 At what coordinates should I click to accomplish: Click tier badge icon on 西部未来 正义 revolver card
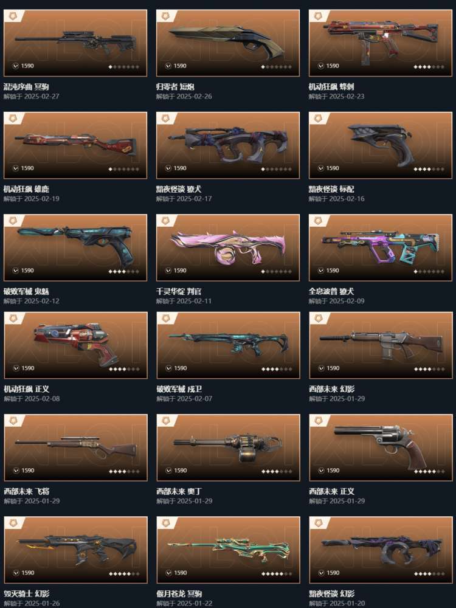pyautogui.click(x=319, y=421)
